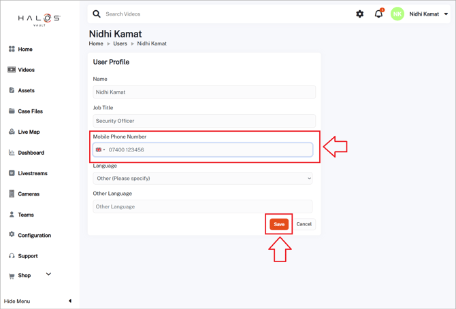
Task: Click the search magnifier icon
Action: click(x=97, y=14)
